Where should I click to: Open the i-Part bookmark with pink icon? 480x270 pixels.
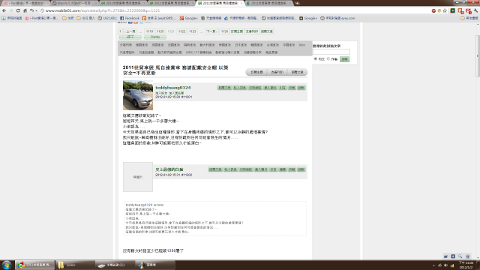coord(41,18)
